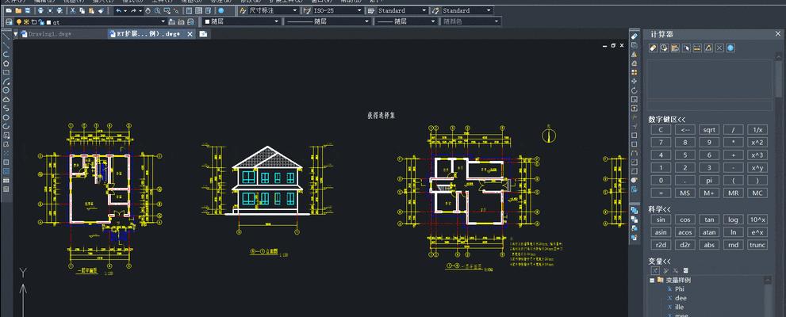Open the lineweight 随层 dropdown
The image size is (786, 317).
point(406,21)
